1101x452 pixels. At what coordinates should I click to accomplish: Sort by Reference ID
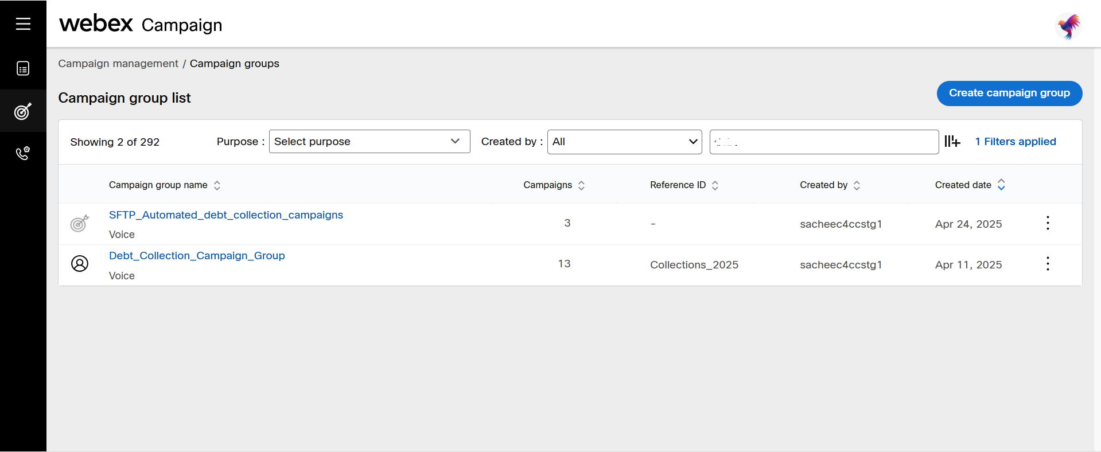point(715,185)
